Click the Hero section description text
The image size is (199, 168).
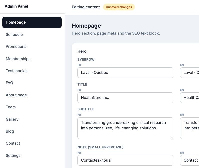(x=116, y=33)
